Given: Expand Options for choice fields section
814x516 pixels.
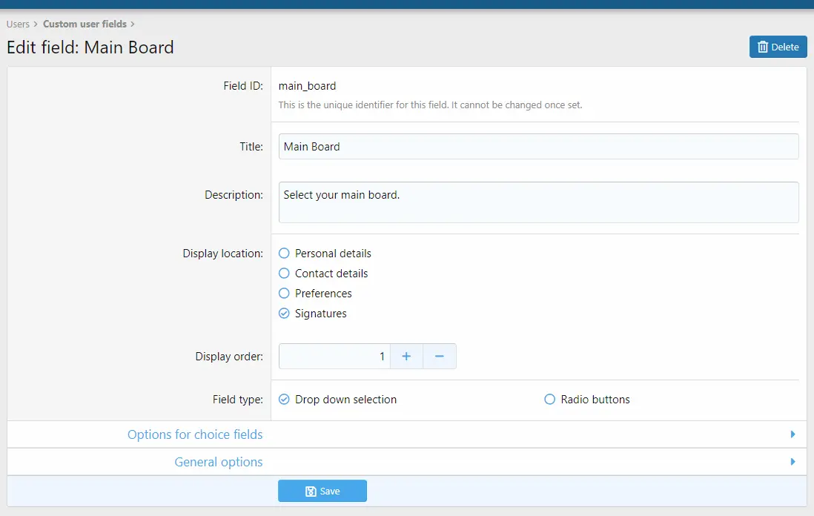Looking at the screenshot, I should coord(407,434).
